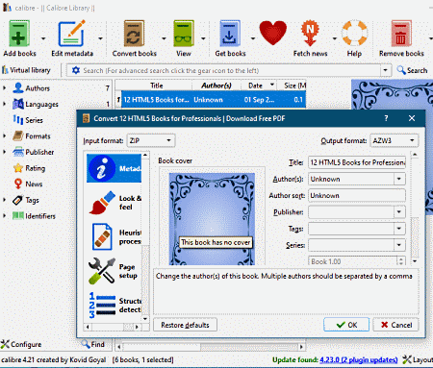Click Restore defaults button
Image resolution: width=433 pixels, height=368 pixels.
(x=185, y=325)
